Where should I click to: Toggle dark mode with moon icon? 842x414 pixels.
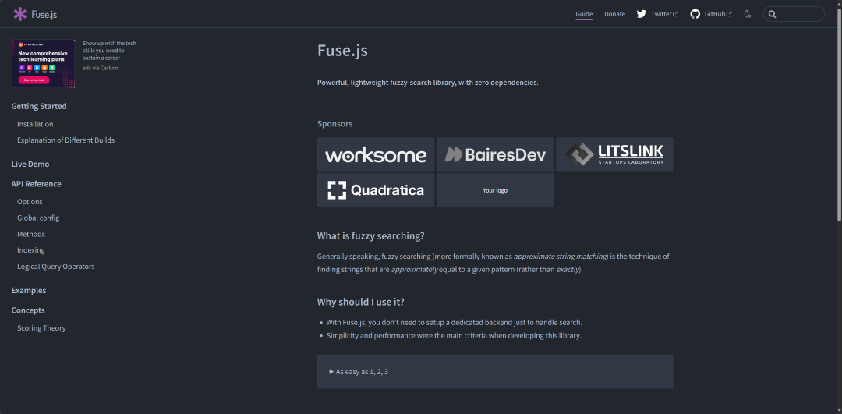click(x=748, y=14)
